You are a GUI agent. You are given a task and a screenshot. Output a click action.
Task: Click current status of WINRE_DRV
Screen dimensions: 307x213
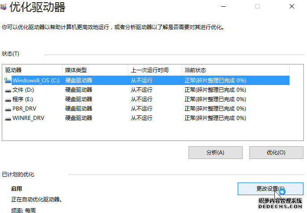pyautogui.click(x=215, y=118)
